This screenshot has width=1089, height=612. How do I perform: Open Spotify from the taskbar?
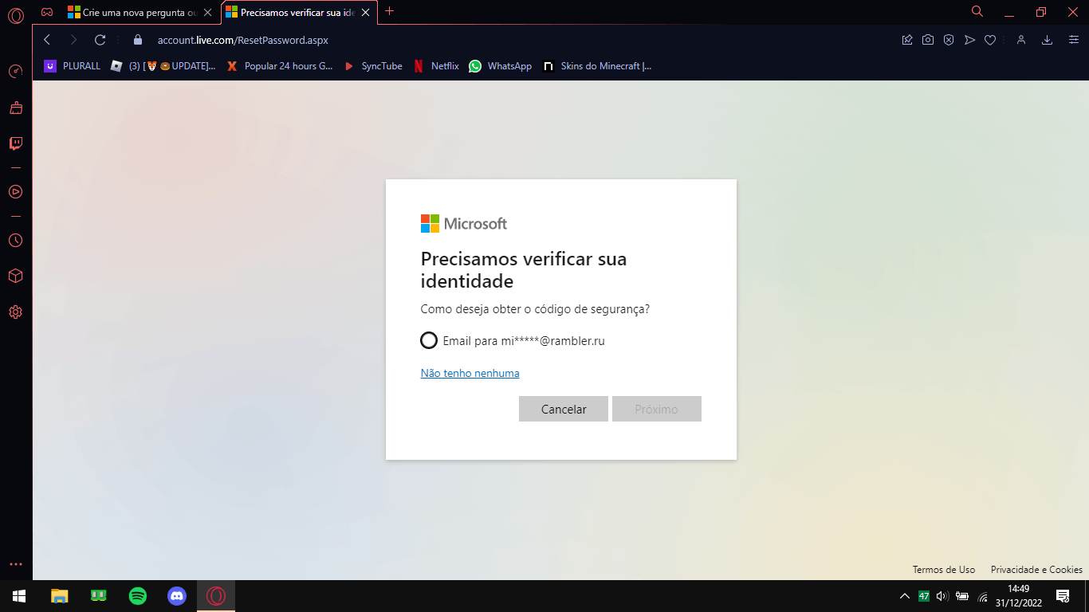[138, 596]
